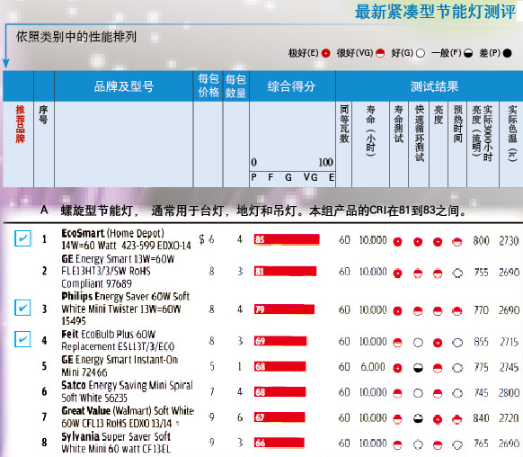The image size is (523, 457).
Task: Click the 好(G) empty legend circle
Action: tap(421, 53)
